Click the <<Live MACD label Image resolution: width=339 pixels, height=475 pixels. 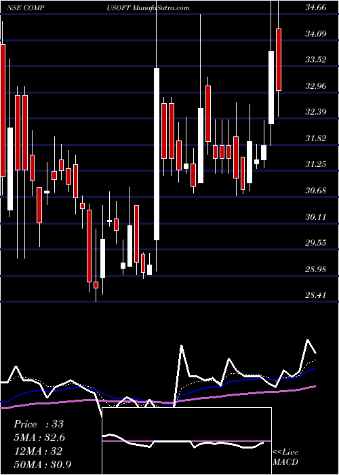[x=285, y=457]
